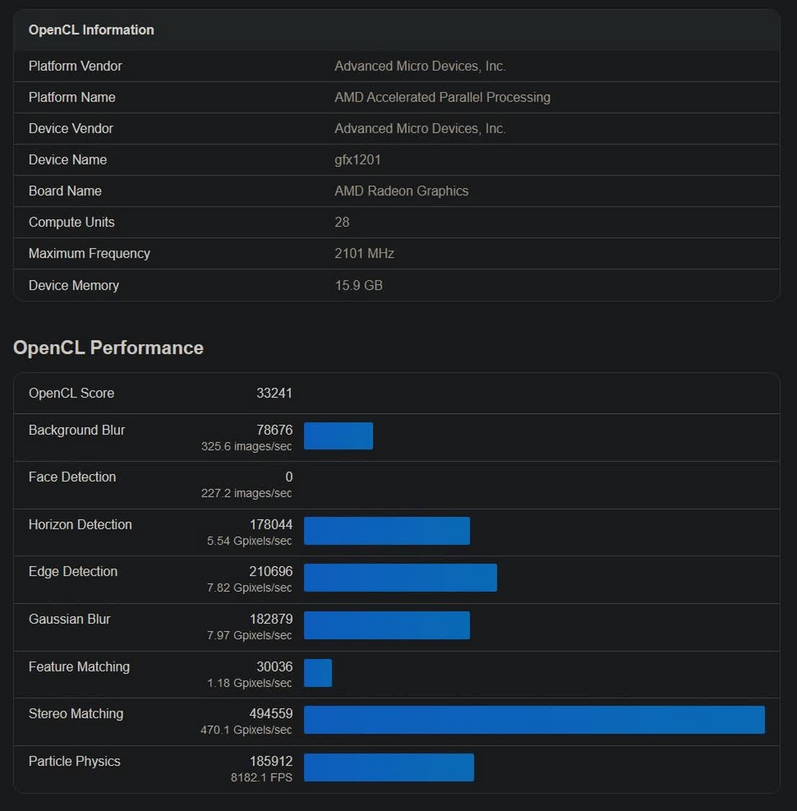Click the OpenCL Information table header
This screenshot has height=811, width=797.
coord(91,30)
